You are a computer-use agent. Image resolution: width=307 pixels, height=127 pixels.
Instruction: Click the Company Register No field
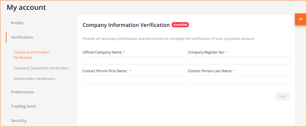239,61
